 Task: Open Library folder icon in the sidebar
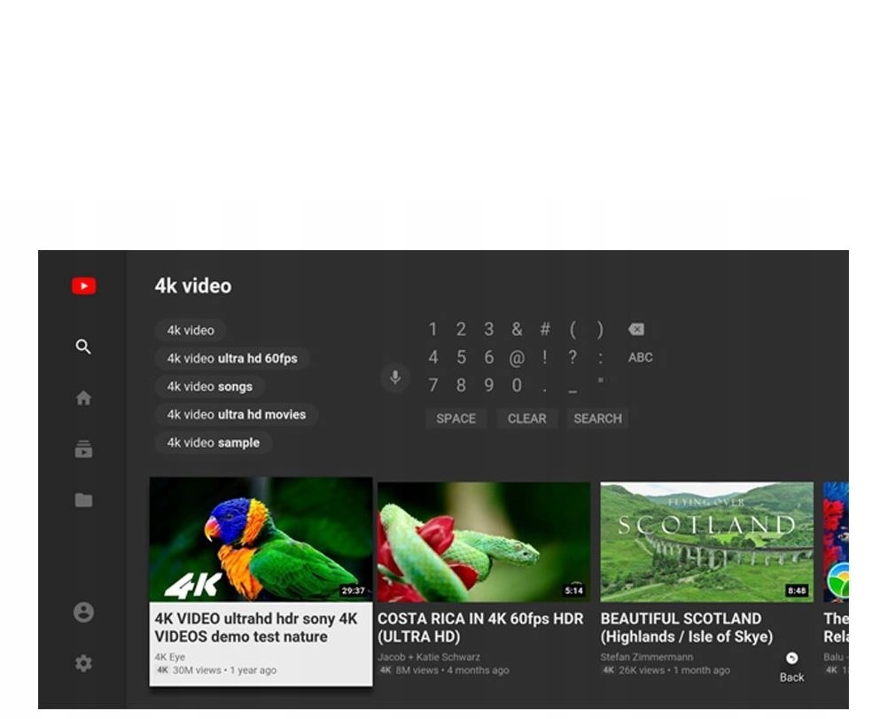(x=83, y=500)
